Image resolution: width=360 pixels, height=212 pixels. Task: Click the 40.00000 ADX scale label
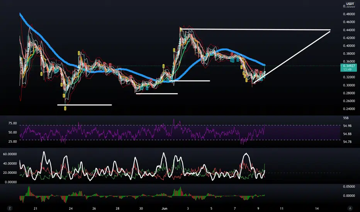10,164
